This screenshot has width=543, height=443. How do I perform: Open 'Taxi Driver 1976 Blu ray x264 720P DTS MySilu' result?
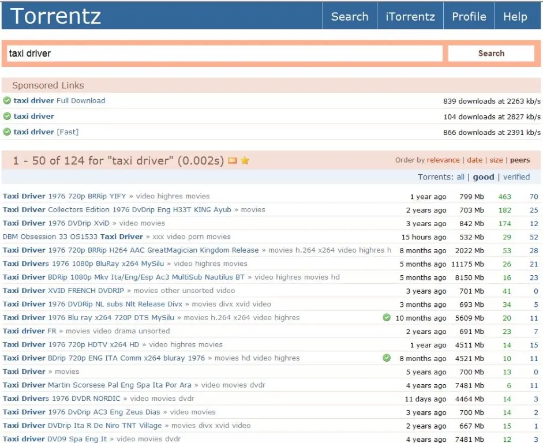[x=88, y=318]
